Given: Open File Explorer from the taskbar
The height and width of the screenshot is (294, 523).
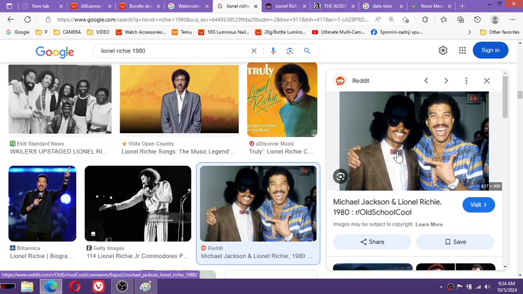Looking at the screenshot, I should tap(27, 287).
